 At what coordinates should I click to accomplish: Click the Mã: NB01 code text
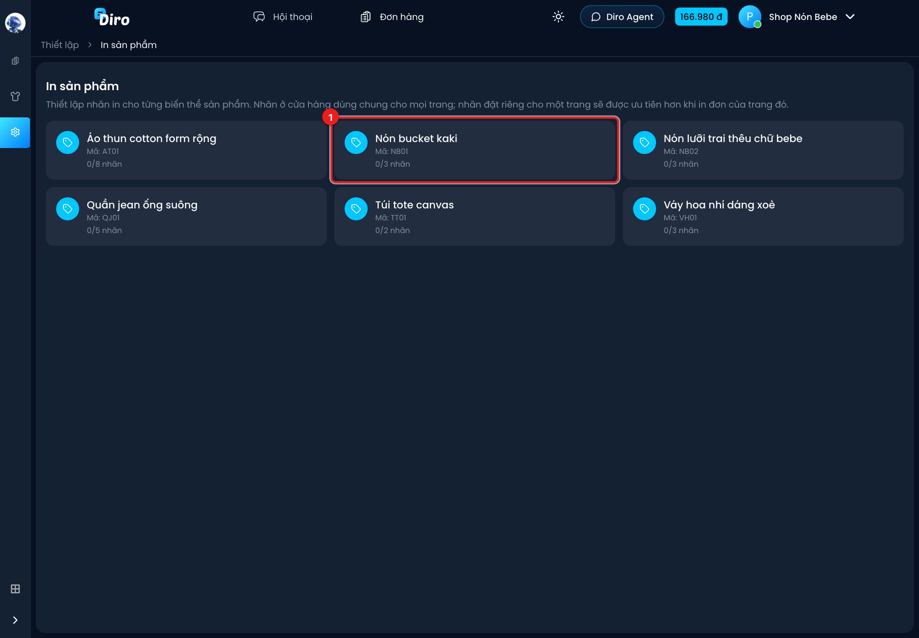point(391,151)
